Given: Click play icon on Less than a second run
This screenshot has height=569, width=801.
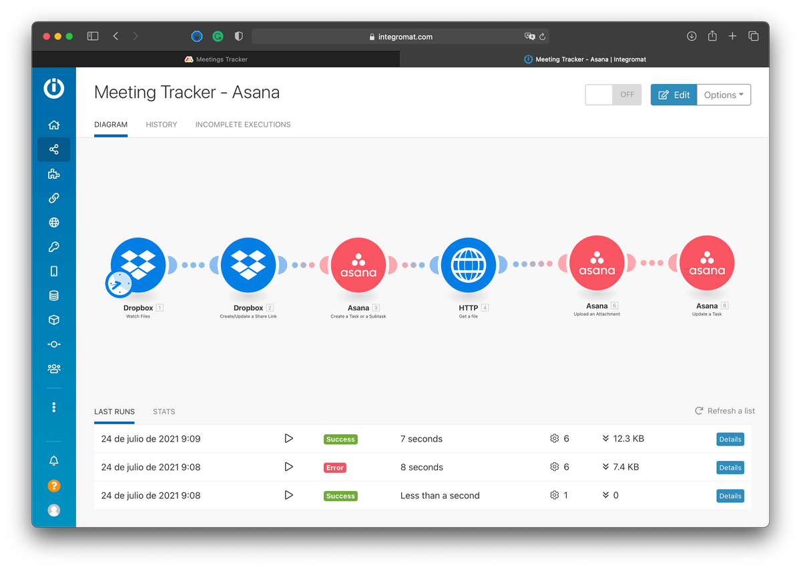Looking at the screenshot, I should (289, 495).
